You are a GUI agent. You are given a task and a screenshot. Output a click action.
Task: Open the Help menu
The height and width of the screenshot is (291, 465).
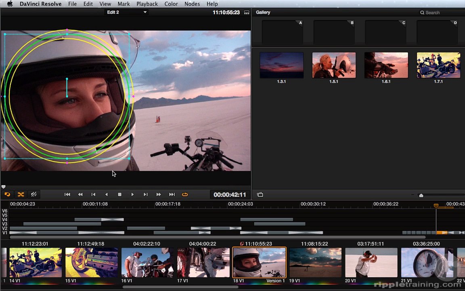coord(212,4)
